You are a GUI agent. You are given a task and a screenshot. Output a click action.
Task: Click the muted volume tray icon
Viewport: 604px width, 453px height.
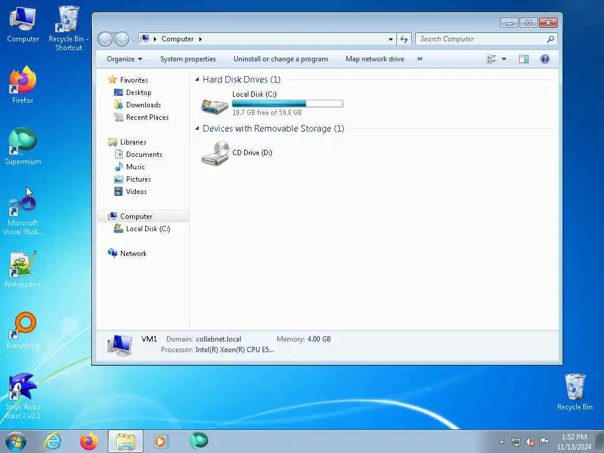click(530, 442)
